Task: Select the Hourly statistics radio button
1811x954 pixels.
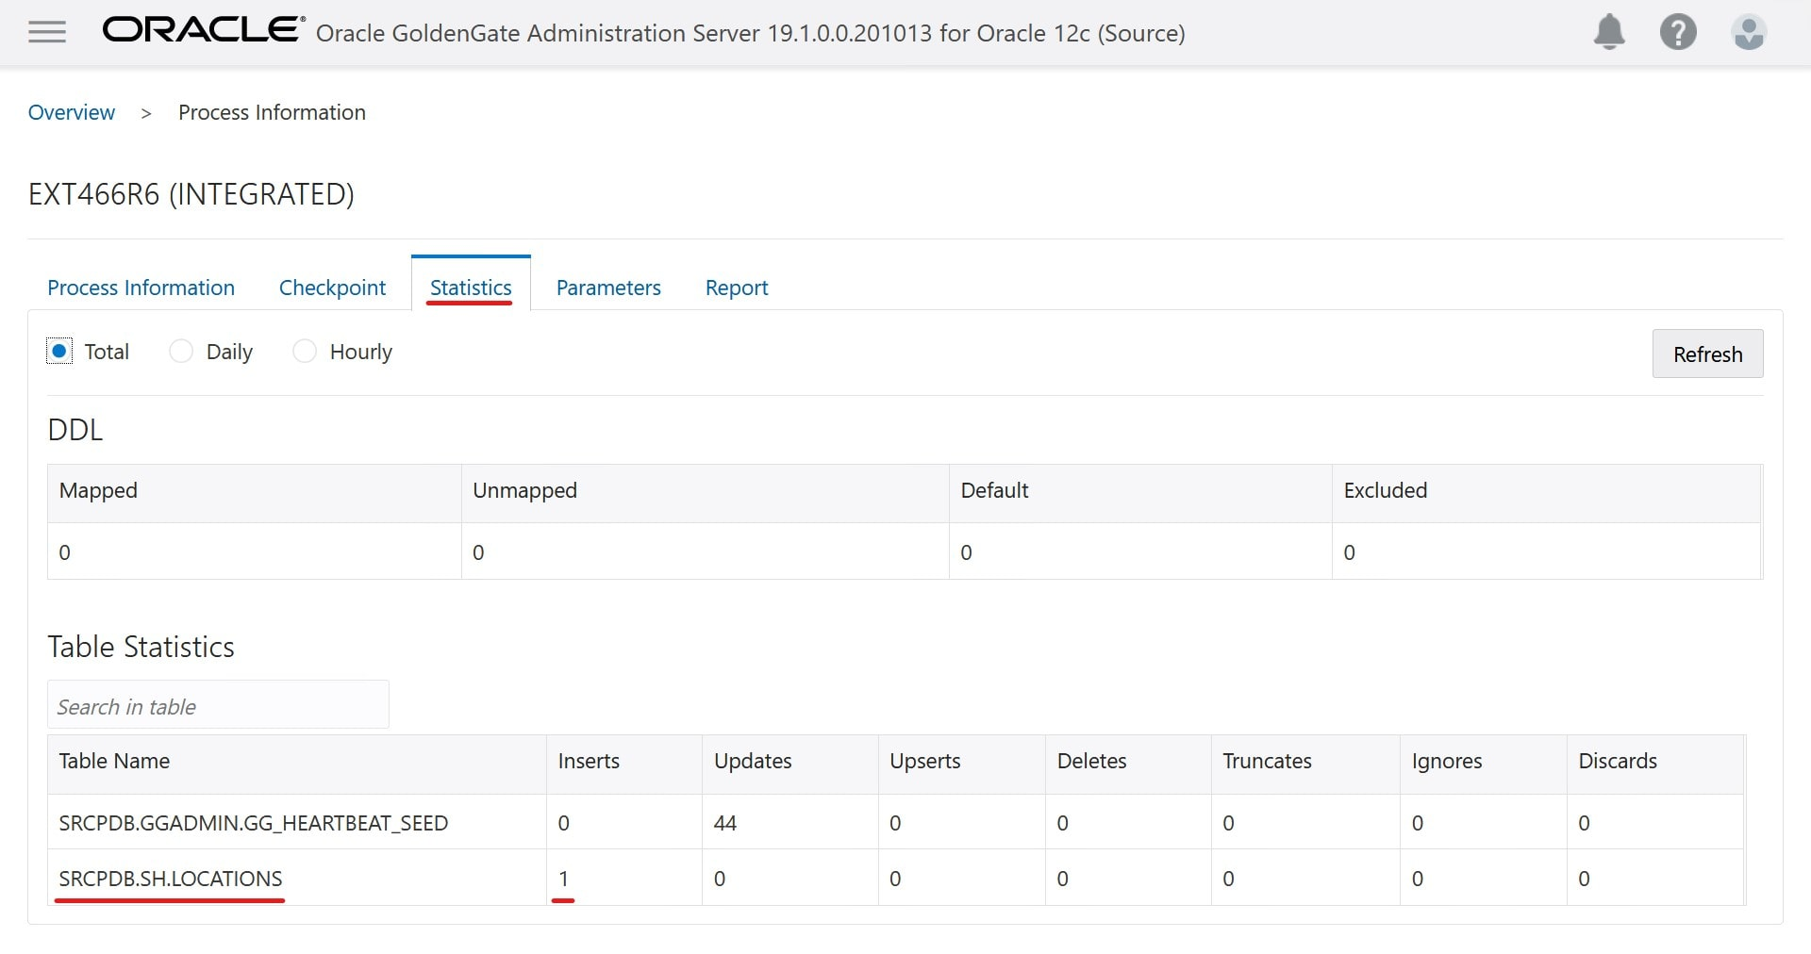Action: pos(305,352)
